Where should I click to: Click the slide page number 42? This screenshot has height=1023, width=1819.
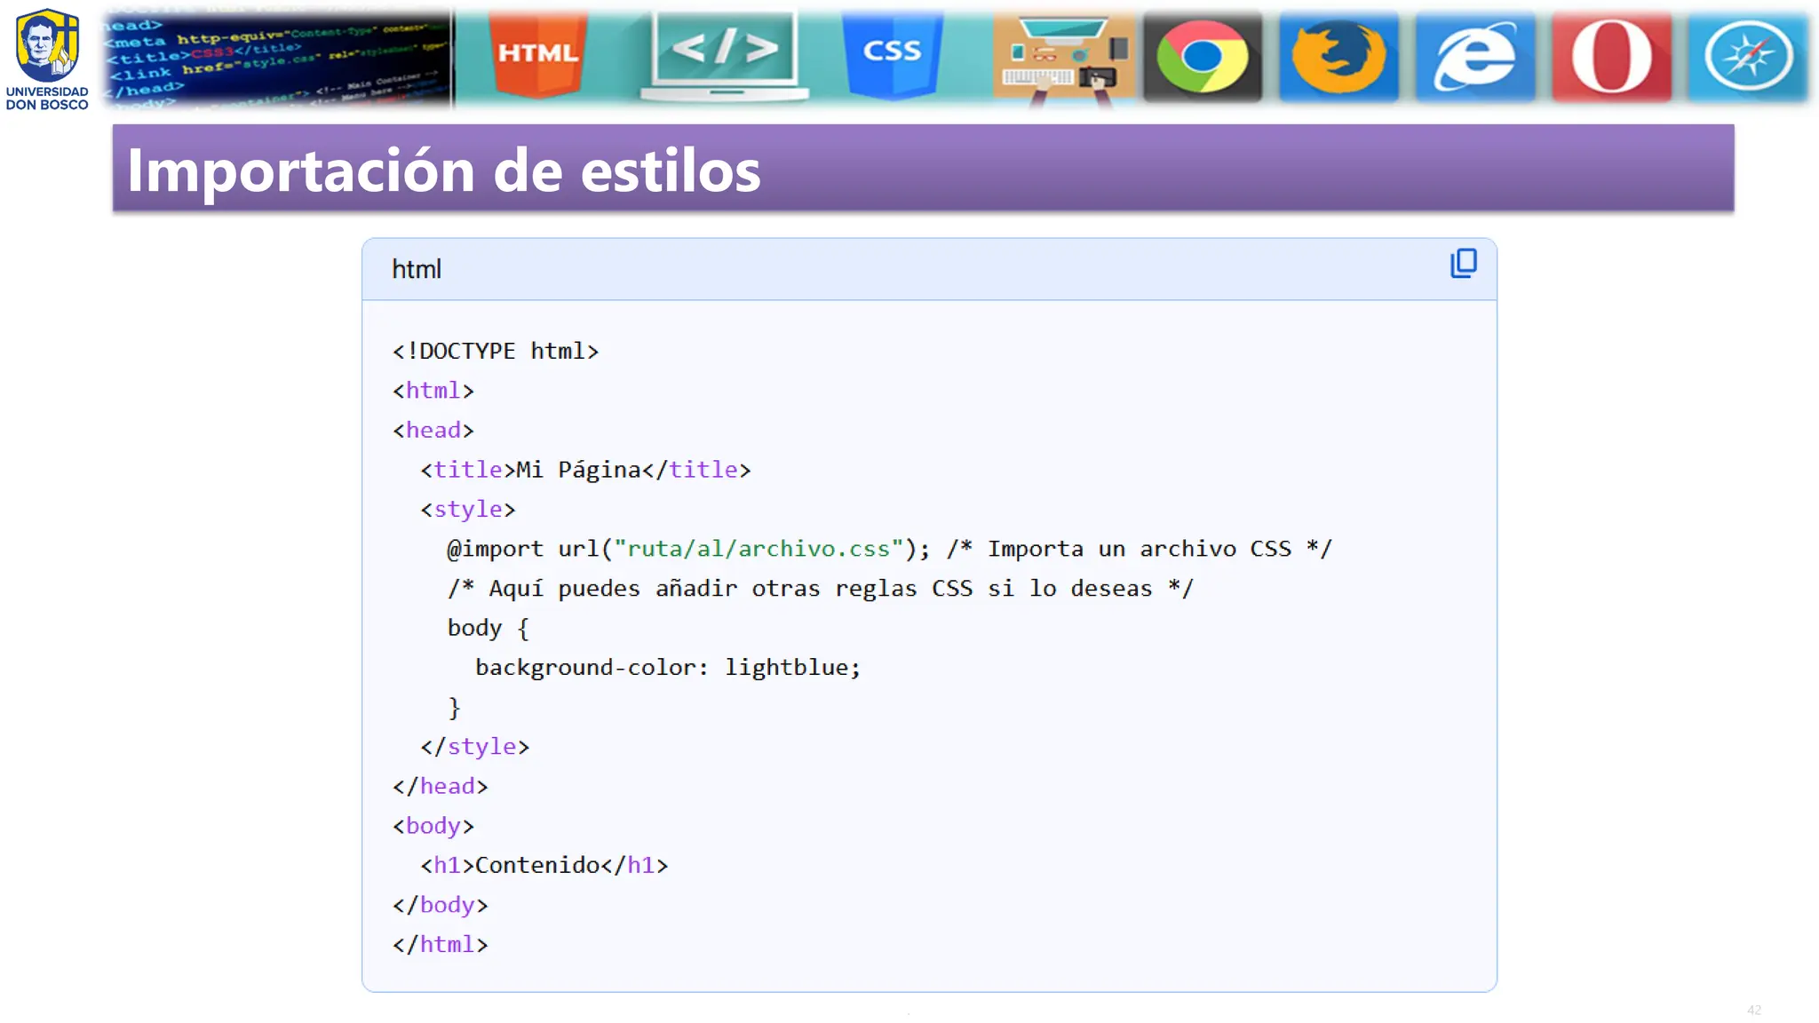click(1753, 1010)
